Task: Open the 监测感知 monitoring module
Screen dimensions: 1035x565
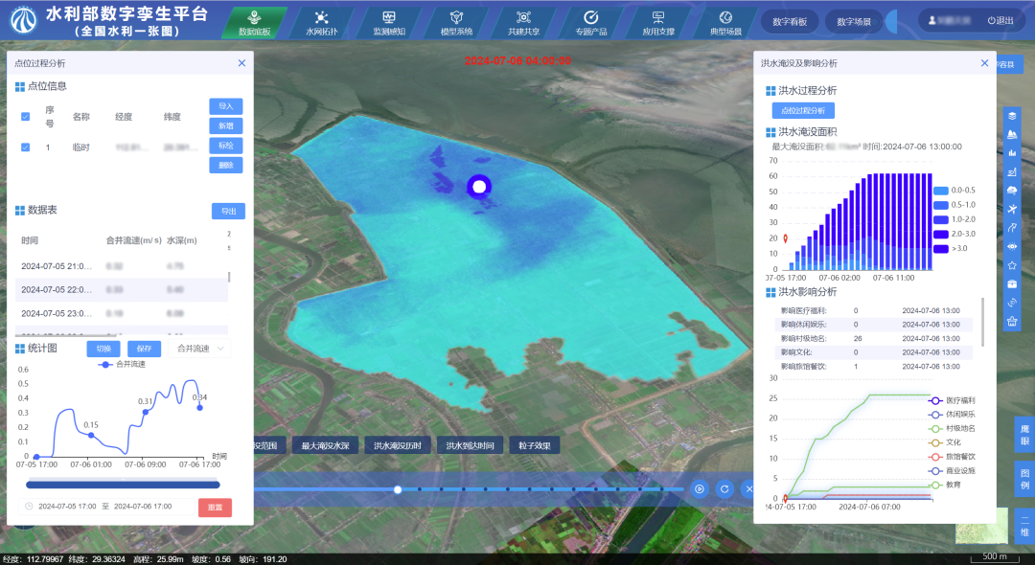Action: (x=389, y=22)
